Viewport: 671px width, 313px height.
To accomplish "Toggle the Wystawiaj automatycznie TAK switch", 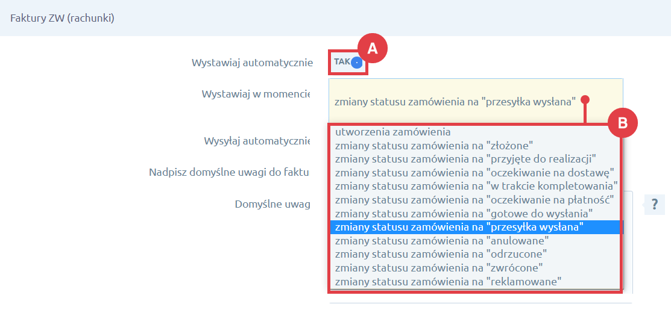I will click(x=348, y=63).
